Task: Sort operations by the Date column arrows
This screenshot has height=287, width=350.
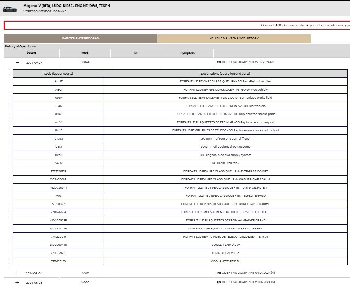Action: (x=35, y=53)
